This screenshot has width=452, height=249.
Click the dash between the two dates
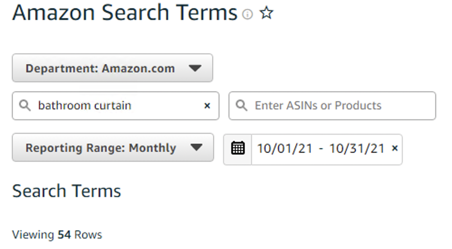321,149
